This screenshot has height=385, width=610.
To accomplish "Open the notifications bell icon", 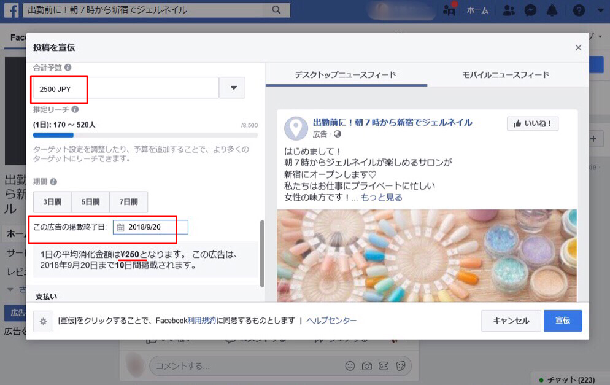I will tap(552, 10).
